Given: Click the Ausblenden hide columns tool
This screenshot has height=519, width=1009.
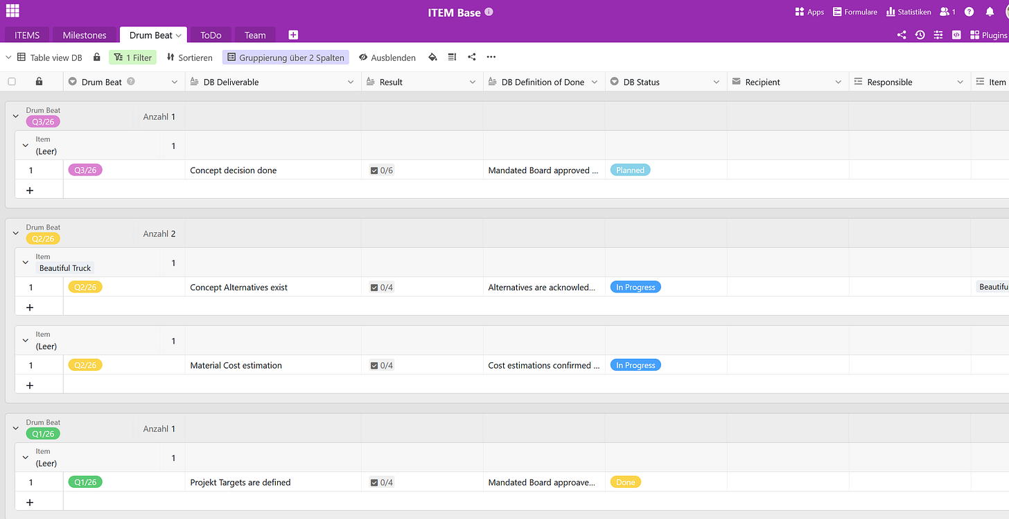Looking at the screenshot, I should pyautogui.click(x=387, y=58).
